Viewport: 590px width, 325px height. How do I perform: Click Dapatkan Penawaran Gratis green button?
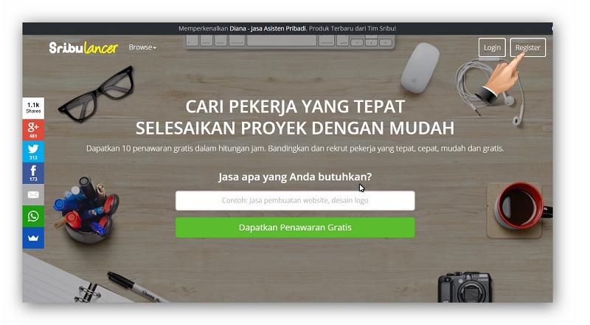pyautogui.click(x=295, y=227)
